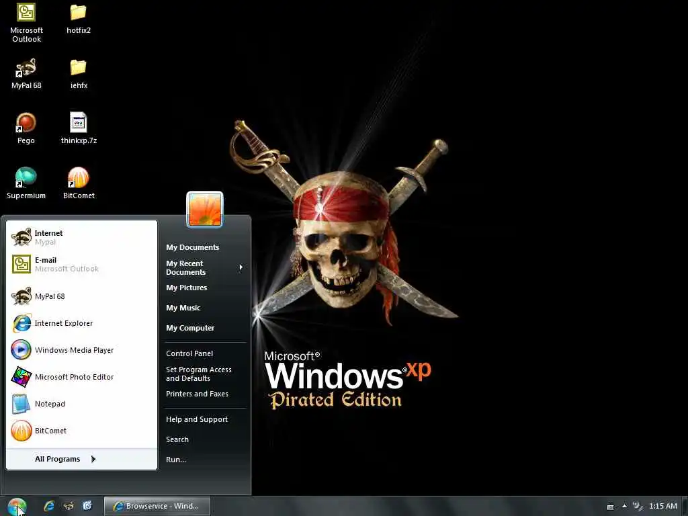
Task: Select the iehfx folder icon
Action: click(x=79, y=73)
